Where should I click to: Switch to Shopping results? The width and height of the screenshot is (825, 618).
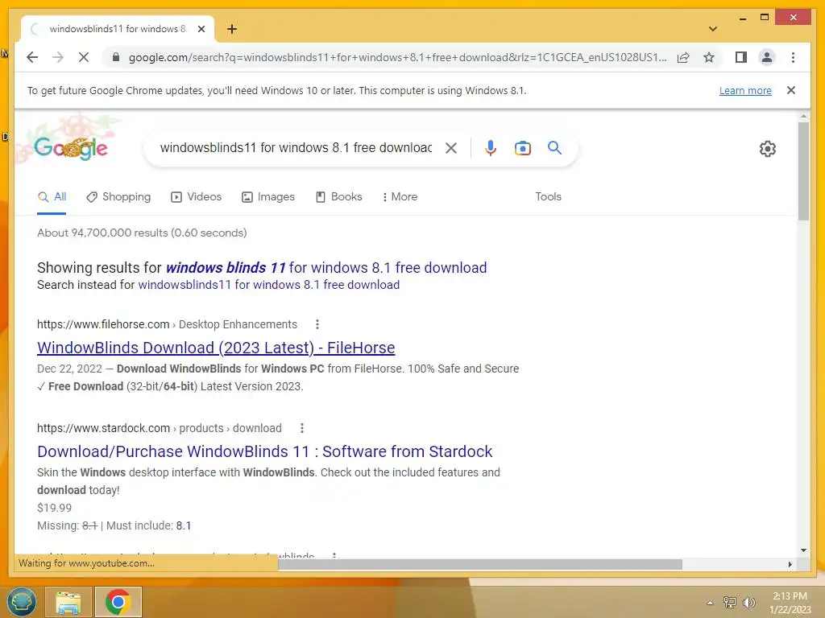click(x=118, y=197)
